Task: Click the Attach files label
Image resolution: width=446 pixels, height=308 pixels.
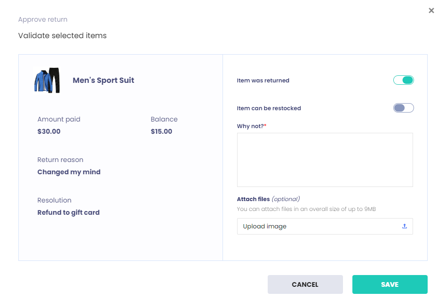Action: pos(253,199)
